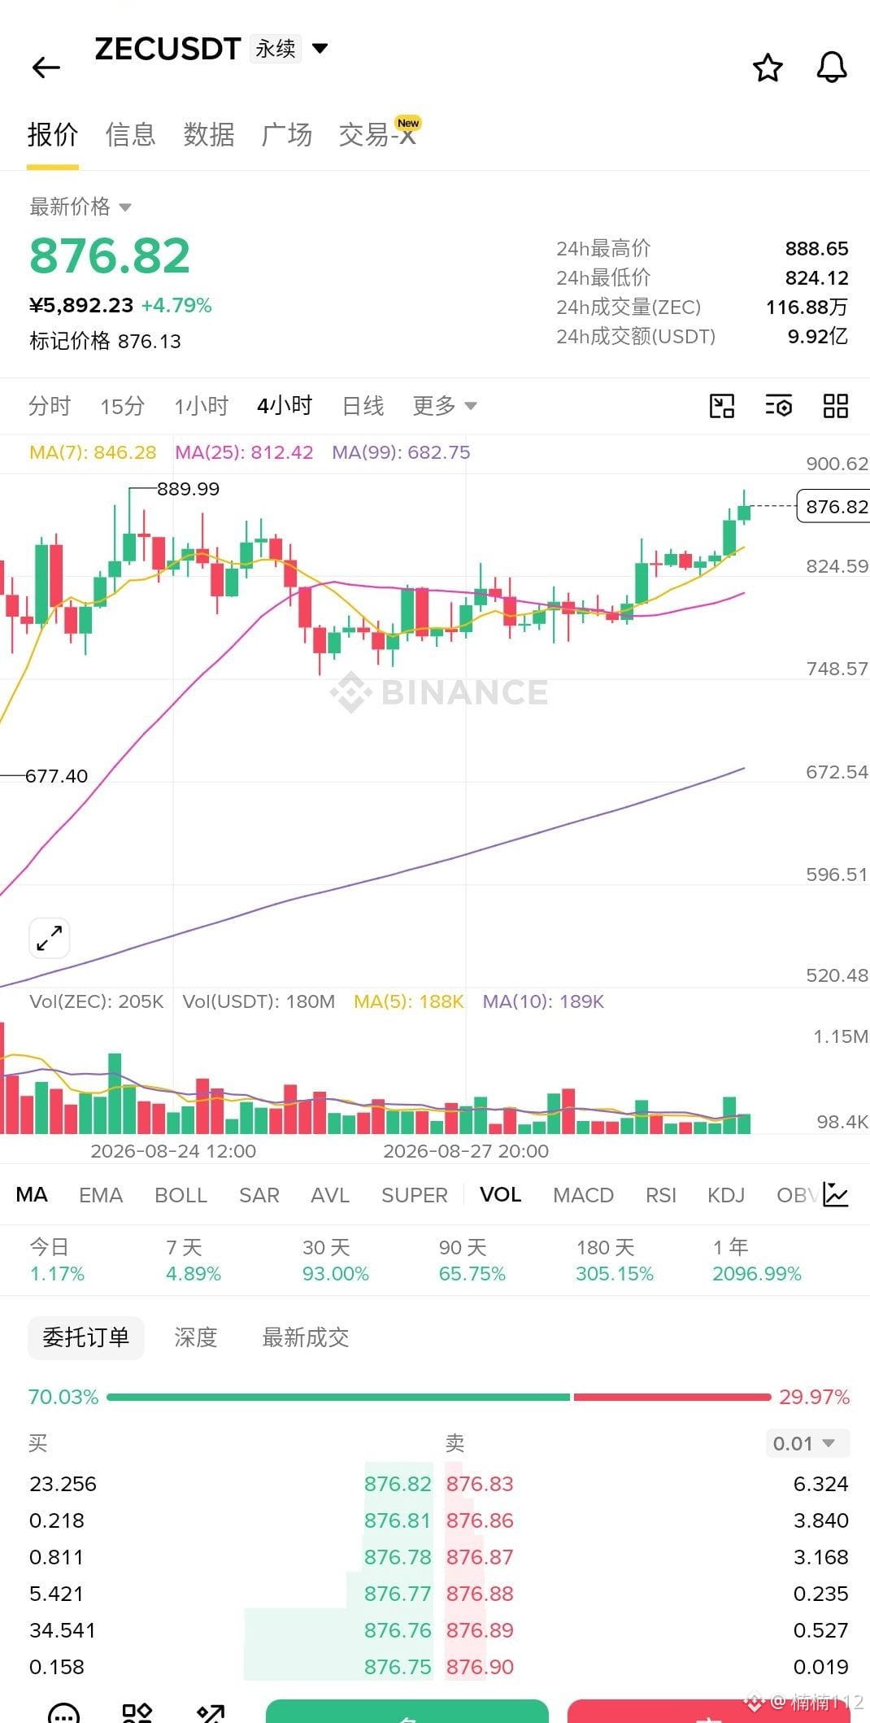Switch to the 信息 tab
The width and height of the screenshot is (870, 1723).
click(x=130, y=134)
